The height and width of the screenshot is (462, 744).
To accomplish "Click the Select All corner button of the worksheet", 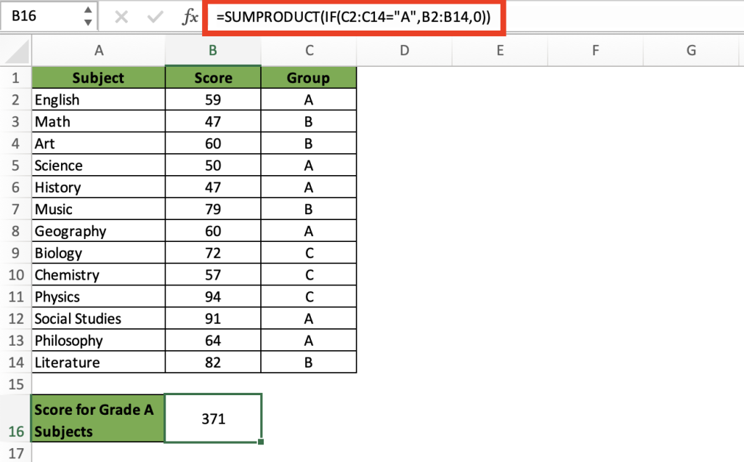I will click(x=15, y=50).
